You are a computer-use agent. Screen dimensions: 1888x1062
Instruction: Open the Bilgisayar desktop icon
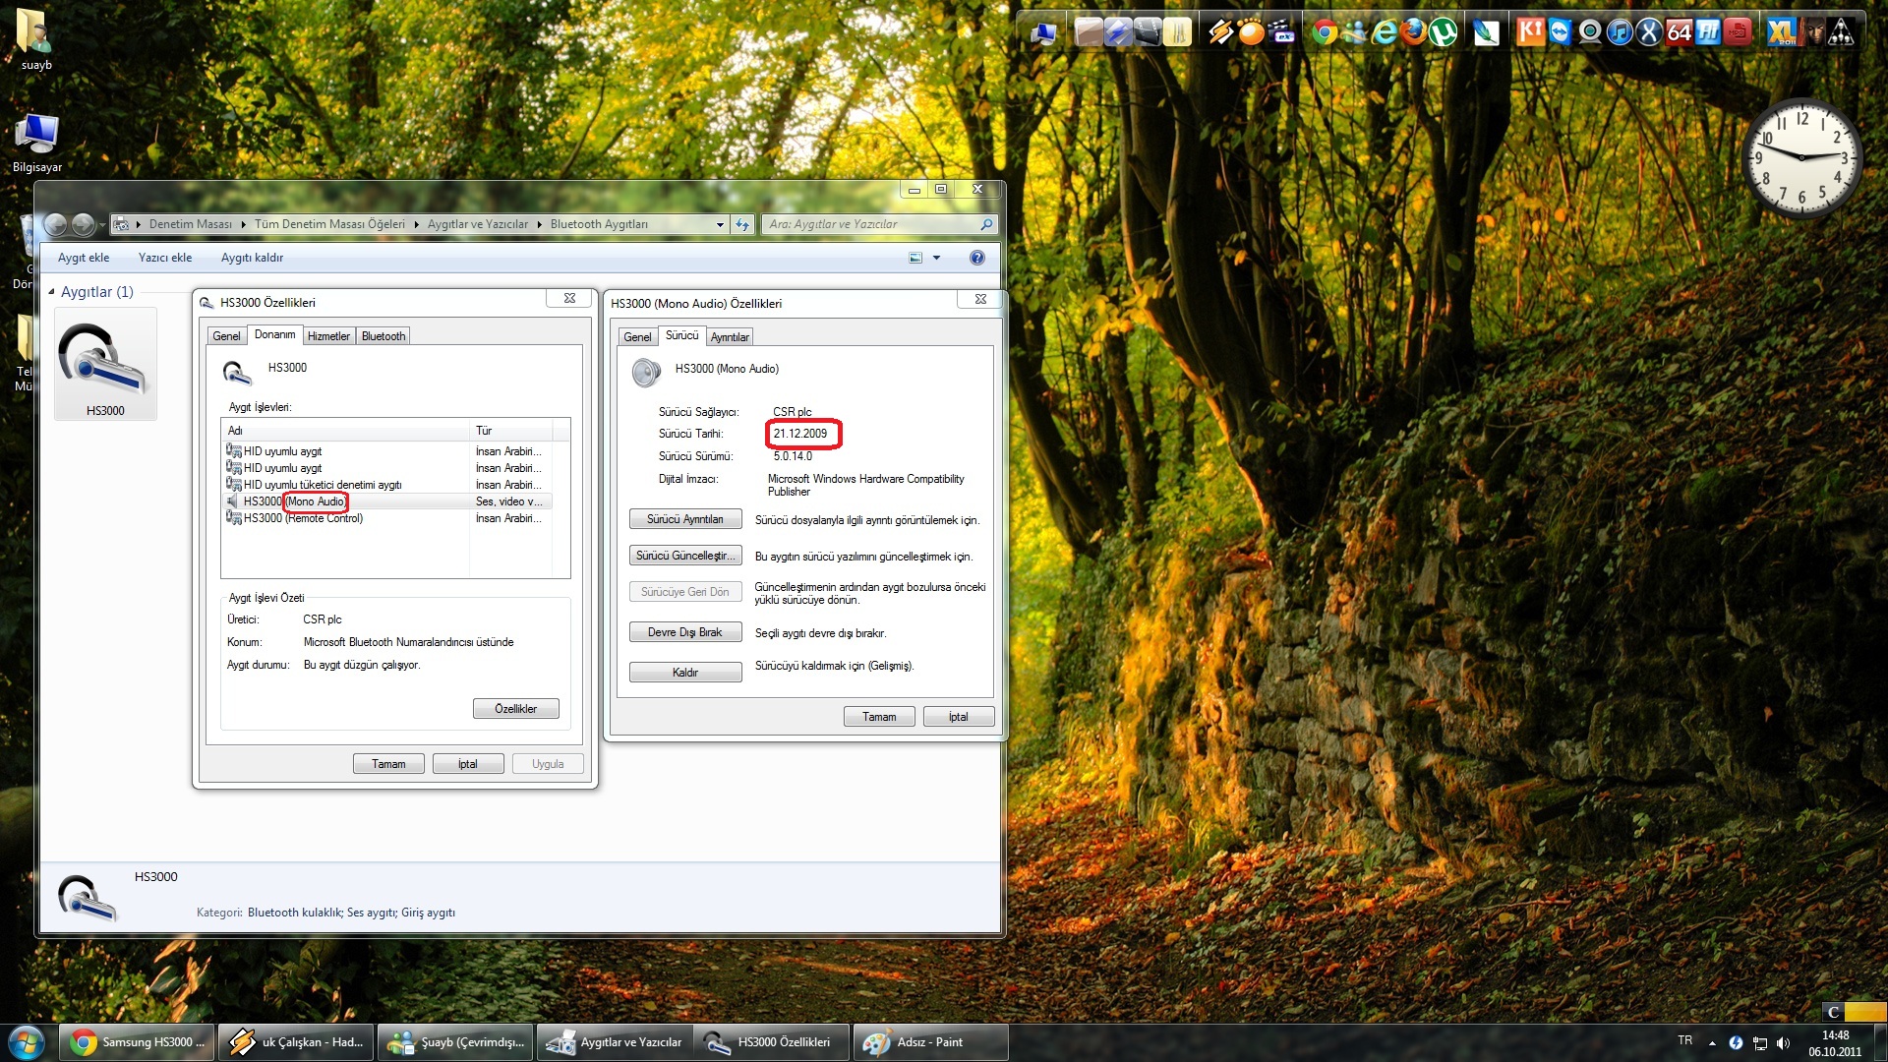pyautogui.click(x=37, y=144)
